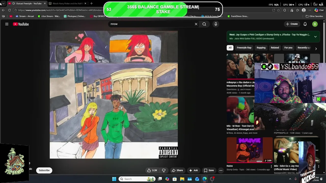The width and height of the screenshot is (326, 183).
Task: Show more filter chips with right arrow
Action: 316,49
